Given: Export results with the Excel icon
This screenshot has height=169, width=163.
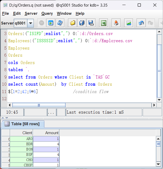Looking at the screenshot, I should coord(104,23).
